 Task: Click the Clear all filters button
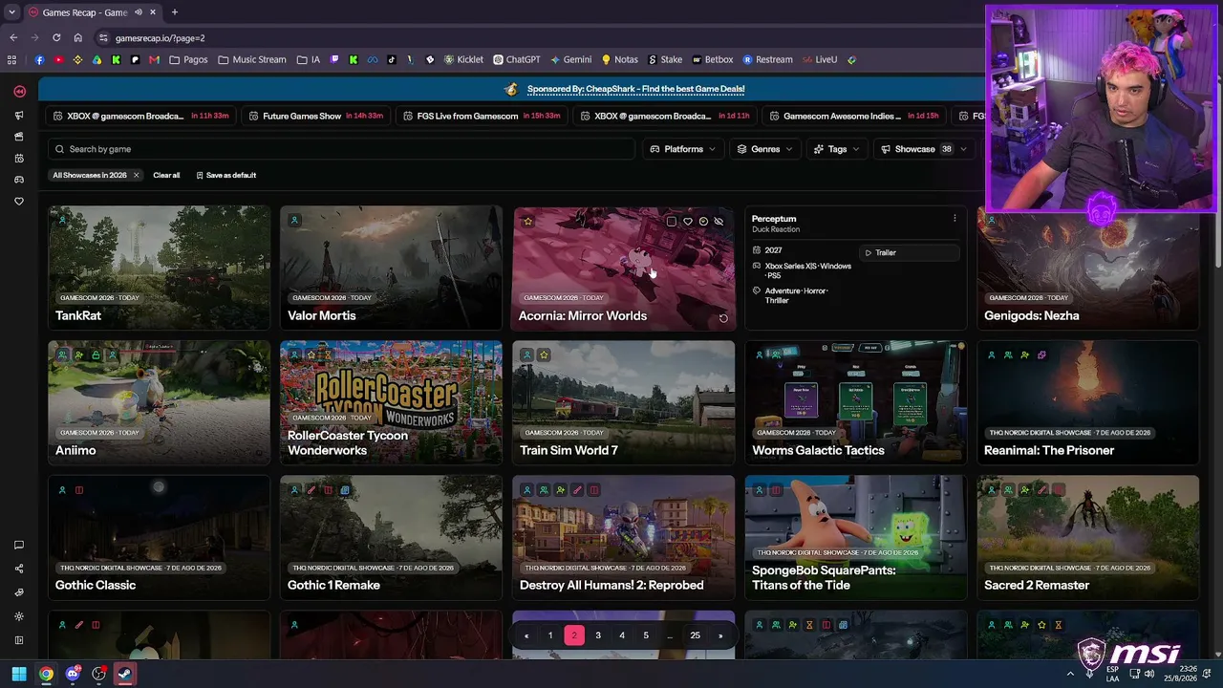pos(166,176)
